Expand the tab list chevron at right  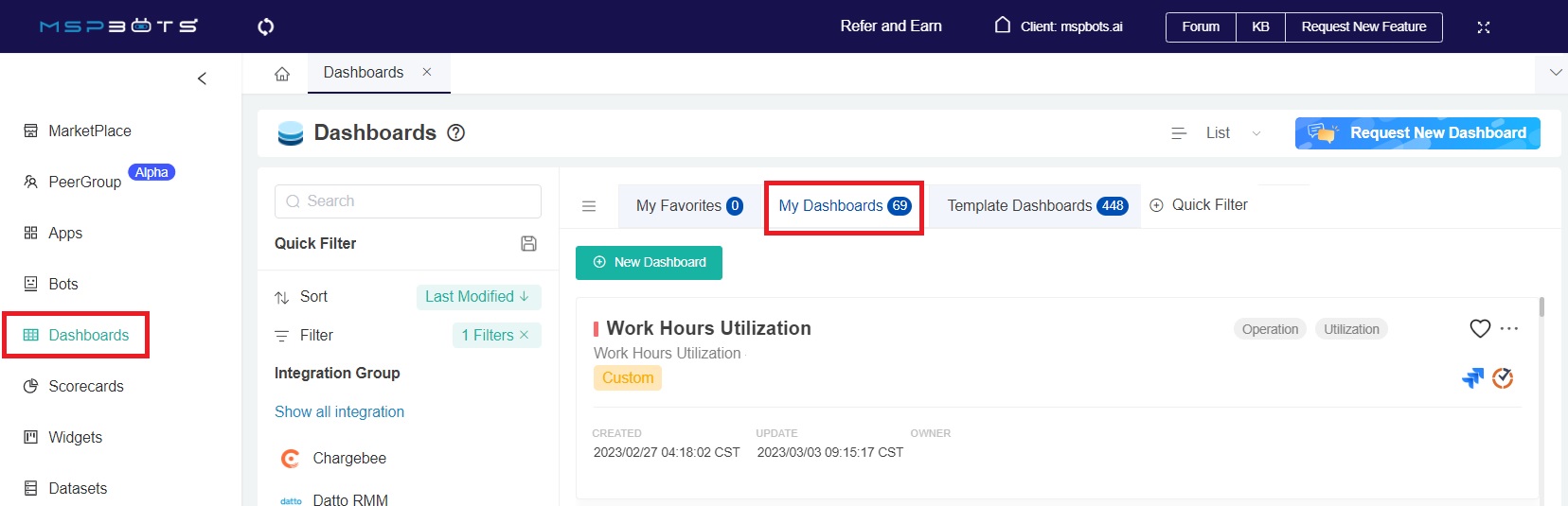(1555, 73)
